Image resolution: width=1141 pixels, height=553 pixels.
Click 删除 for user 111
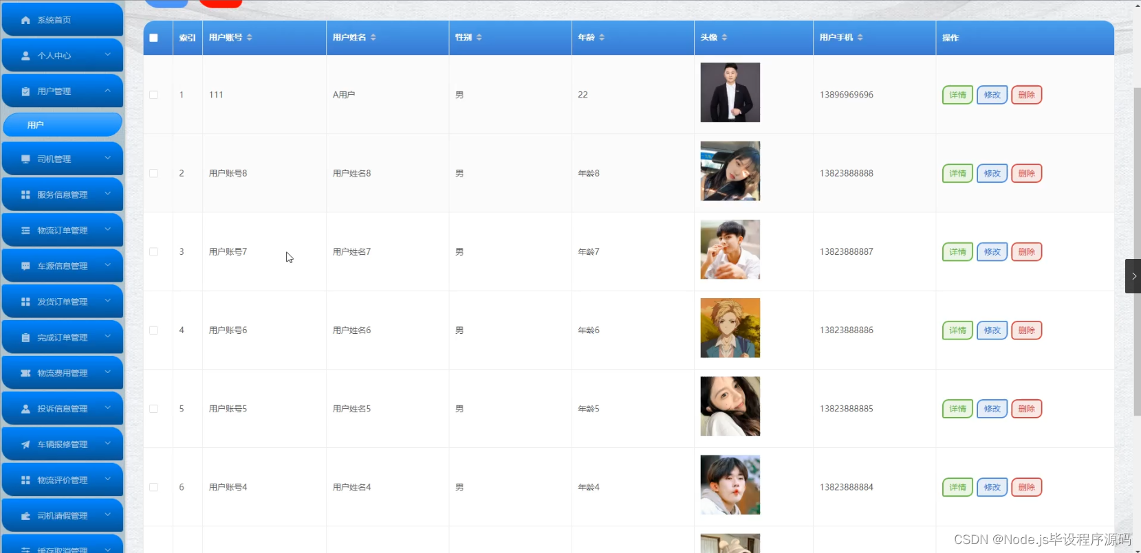click(x=1026, y=95)
